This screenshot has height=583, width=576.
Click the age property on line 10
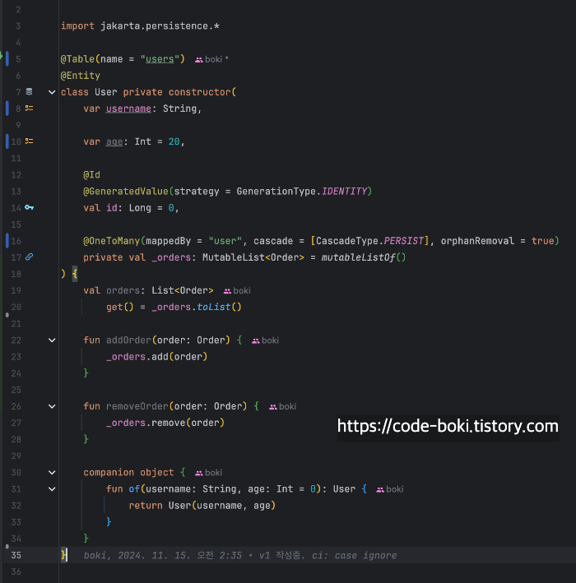tap(114, 141)
